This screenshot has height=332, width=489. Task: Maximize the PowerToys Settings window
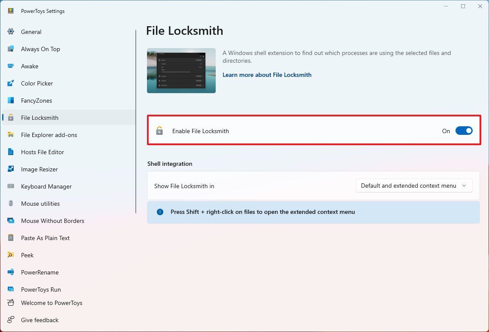(463, 6)
